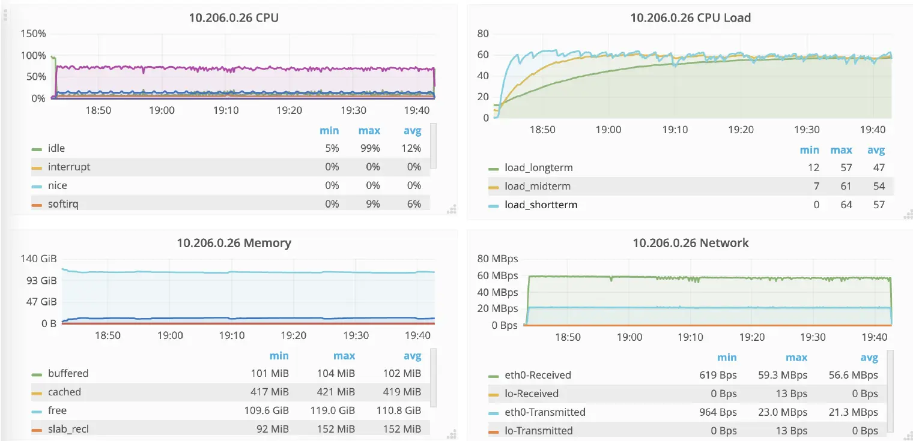Toggle the load_shortterm series label
Viewport: 913px width, 441px height.
point(541,205)
